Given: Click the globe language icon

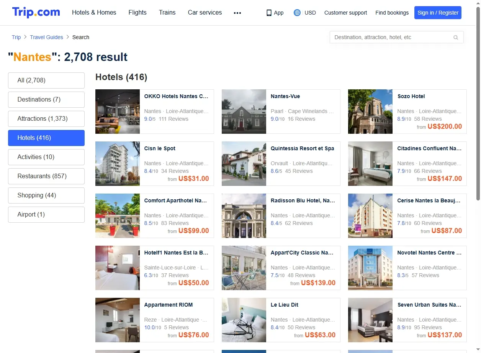Looking at the screenshot, I should [297, 13].
